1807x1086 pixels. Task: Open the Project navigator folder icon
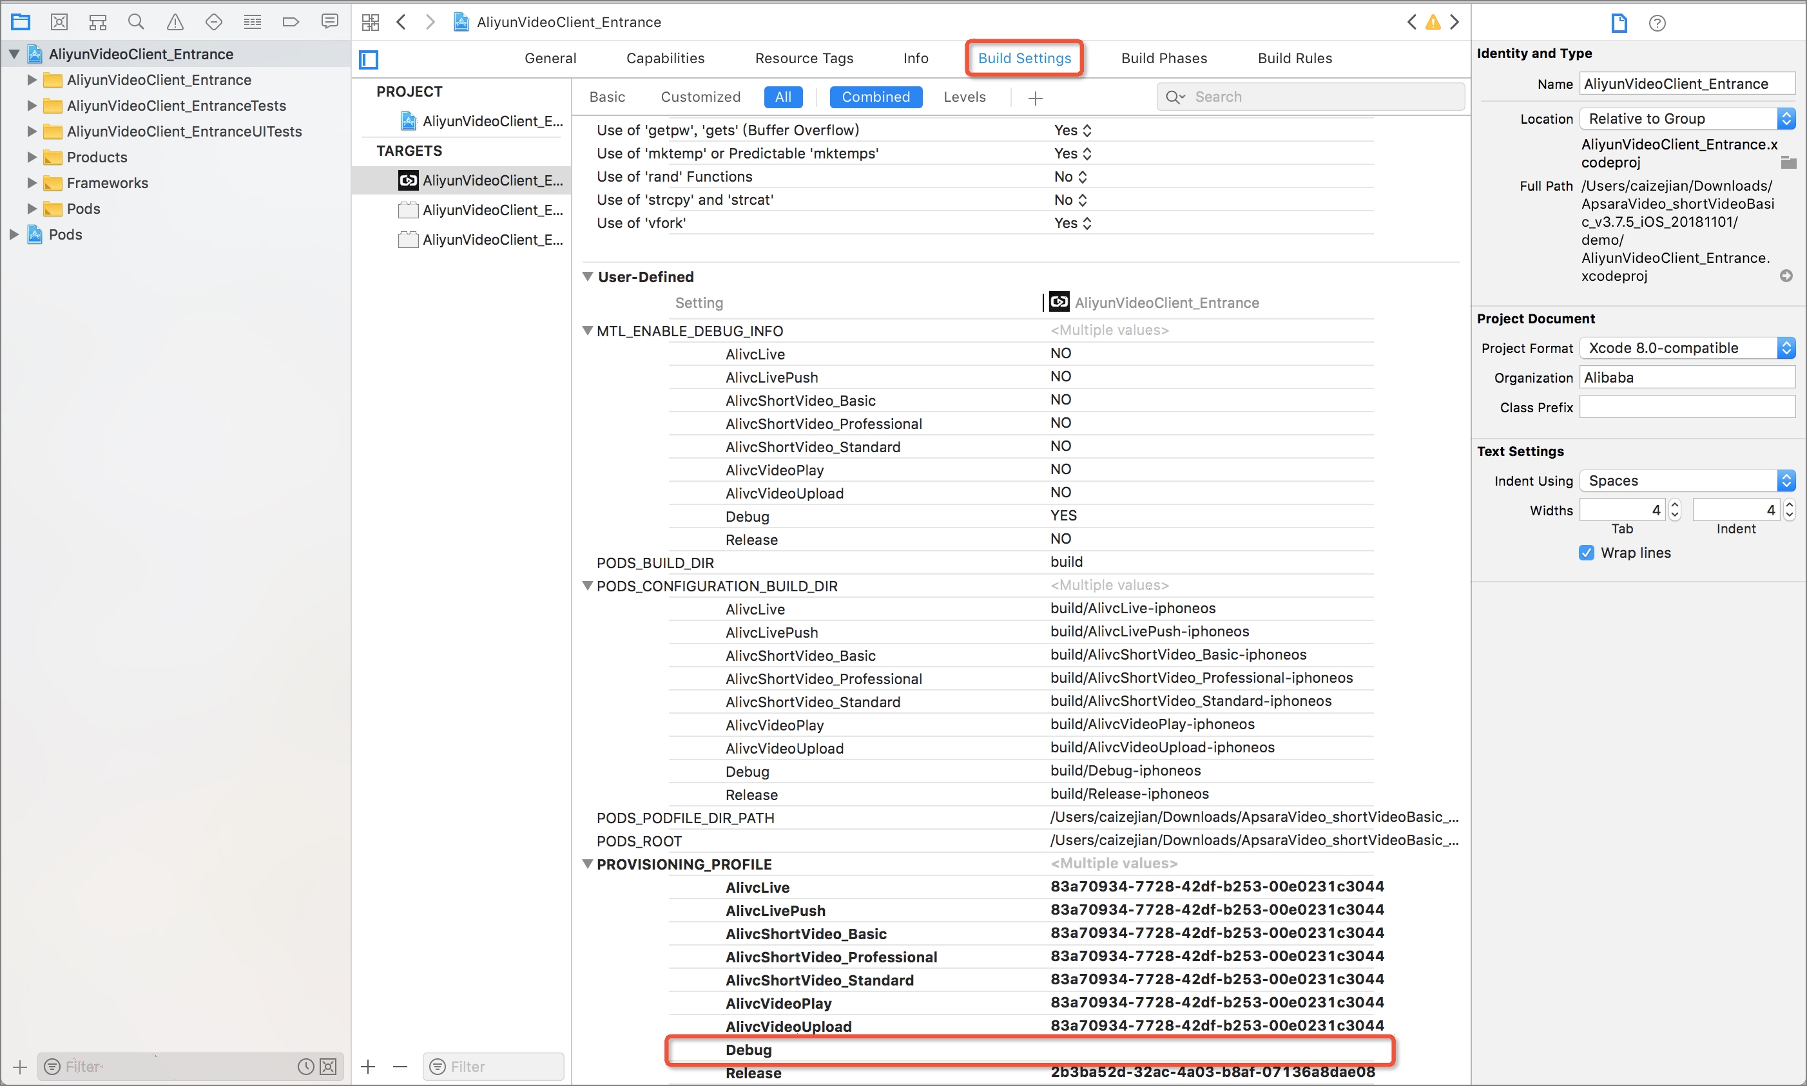coord(21,22)
